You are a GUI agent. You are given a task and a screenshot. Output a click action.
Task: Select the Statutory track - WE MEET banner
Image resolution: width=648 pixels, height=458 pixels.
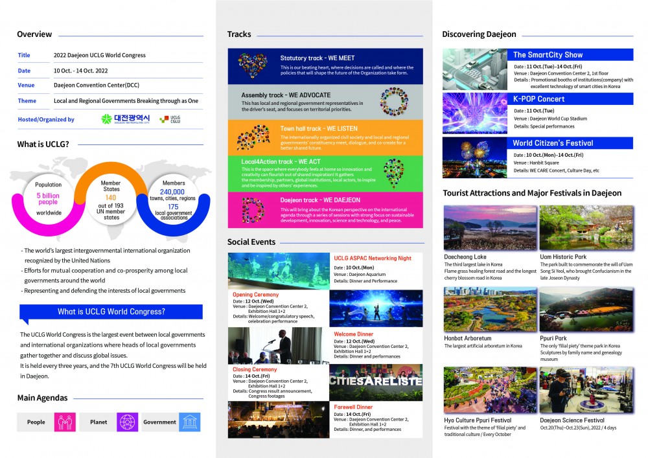tap(325, 66)
